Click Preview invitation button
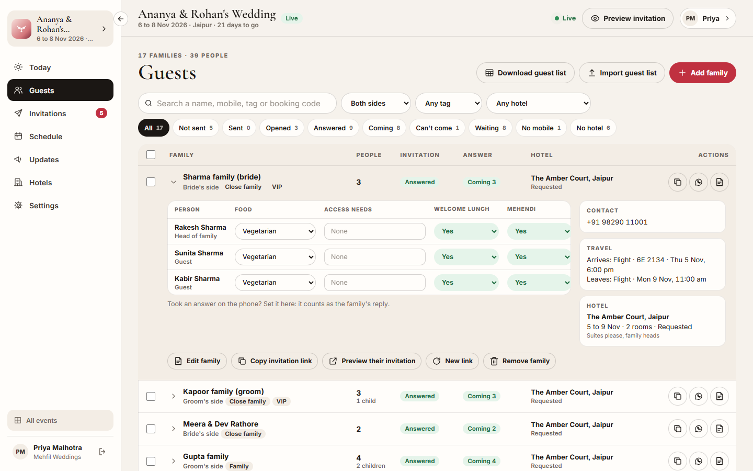Viewport: 753px width, 471px height. 627,18
